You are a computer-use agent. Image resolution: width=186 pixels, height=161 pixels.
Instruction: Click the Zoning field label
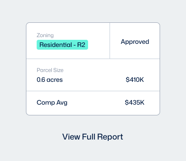(45, 35)
